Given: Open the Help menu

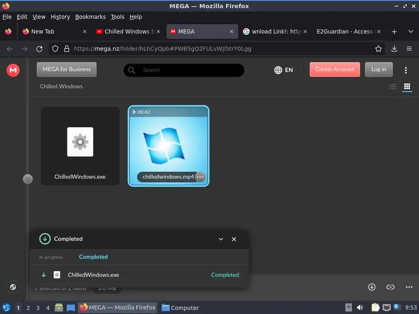Looking at the screenshot, I should (136, 17).
